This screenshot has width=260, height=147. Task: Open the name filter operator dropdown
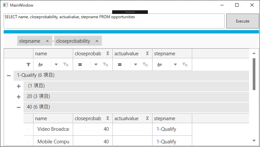click(x=56, y=65)
